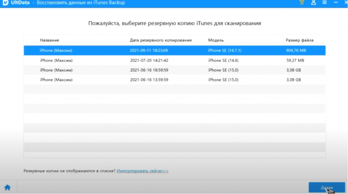Click the iPhone SE (14.6) model cell

tap(223, 60)
